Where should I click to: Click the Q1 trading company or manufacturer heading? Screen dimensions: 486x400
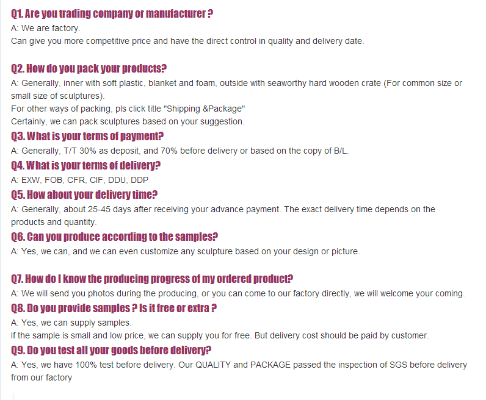pyautogui.click(x=112, y=13)
